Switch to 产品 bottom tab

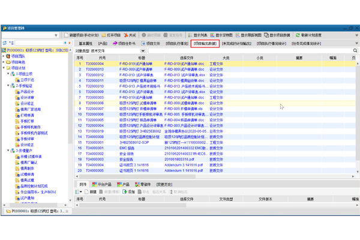[123, 184]
